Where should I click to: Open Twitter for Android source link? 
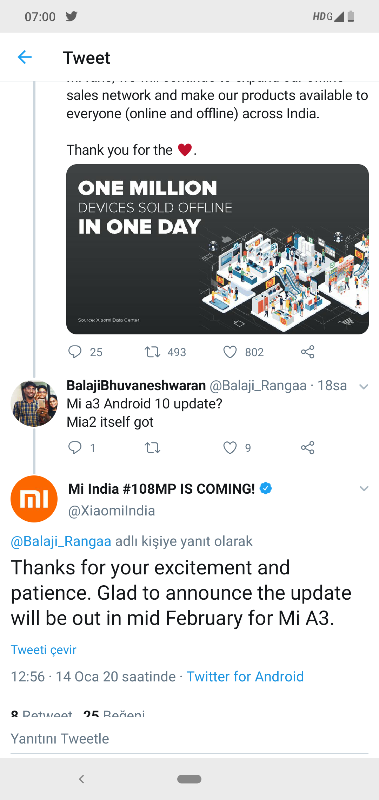(245, 676)
